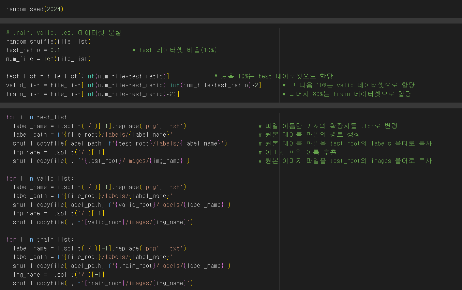The width and height of the screenshot is (462, 290).
Task: Click the comment '# 그 다음 10%는 valid 데이터셋으로 할당'
Action: 348,85
